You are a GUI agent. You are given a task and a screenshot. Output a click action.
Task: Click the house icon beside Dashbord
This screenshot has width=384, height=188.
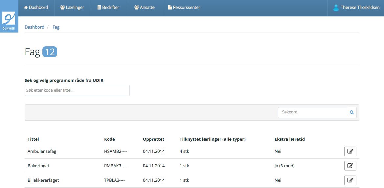click(x=26, y=7)
